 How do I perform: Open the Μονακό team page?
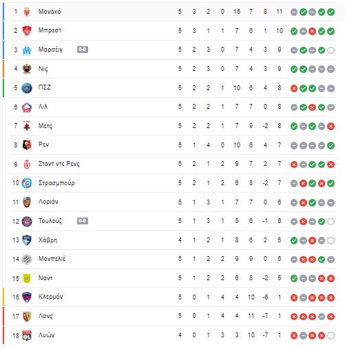(x=50, y=12)
